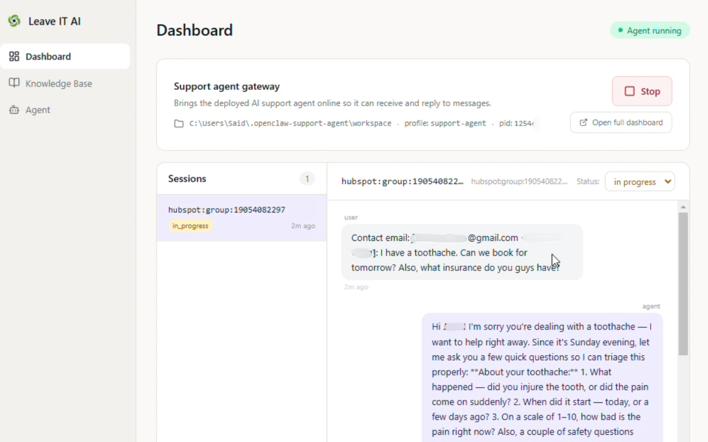Click the workspace folder icon
708x442 pixels.
tap(179, 124)
